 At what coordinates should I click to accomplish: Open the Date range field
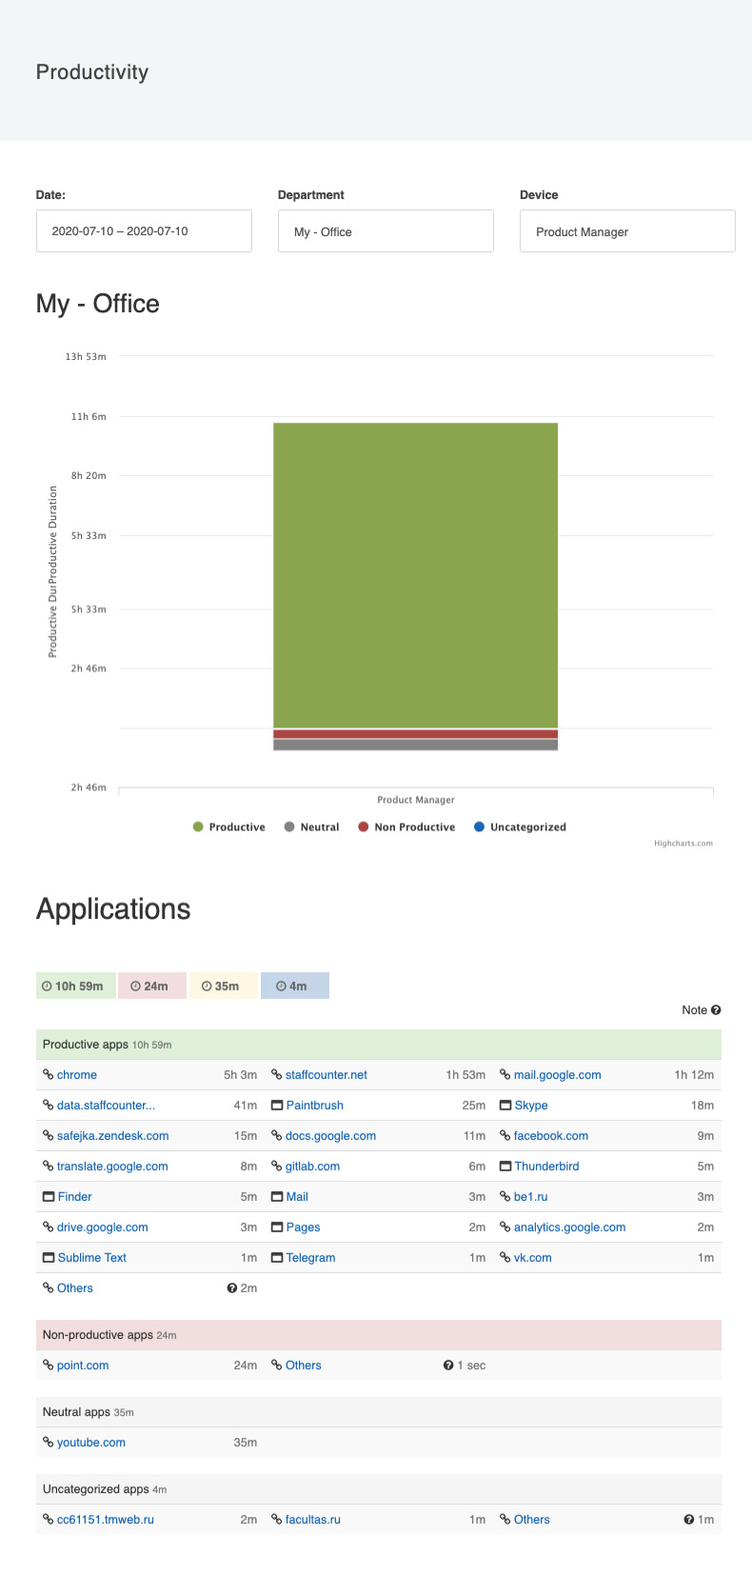coord(144,231)
